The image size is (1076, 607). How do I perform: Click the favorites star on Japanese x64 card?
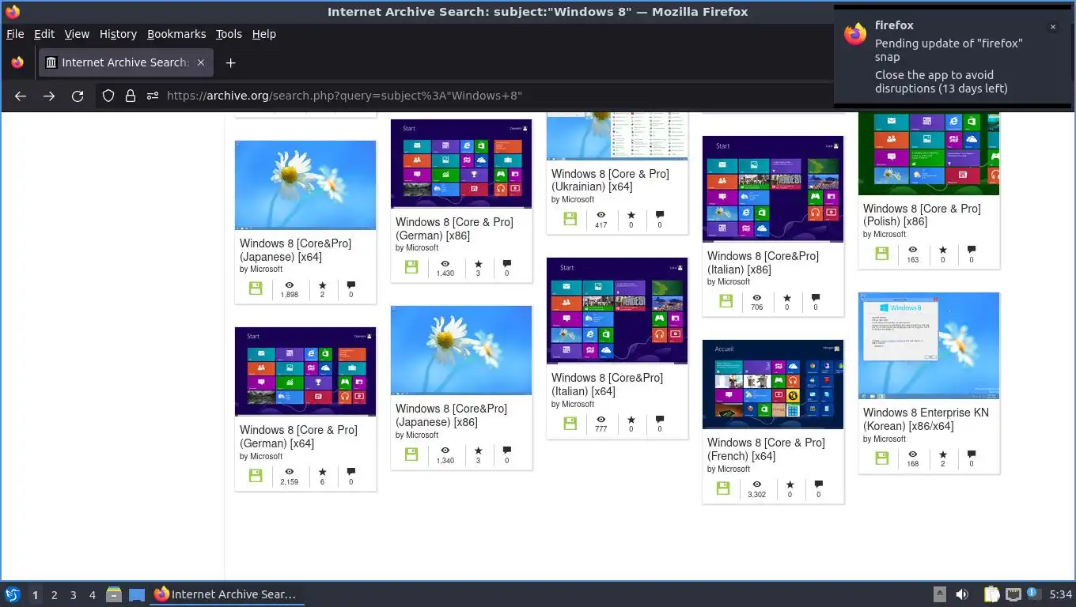click(x=322, y=285)
